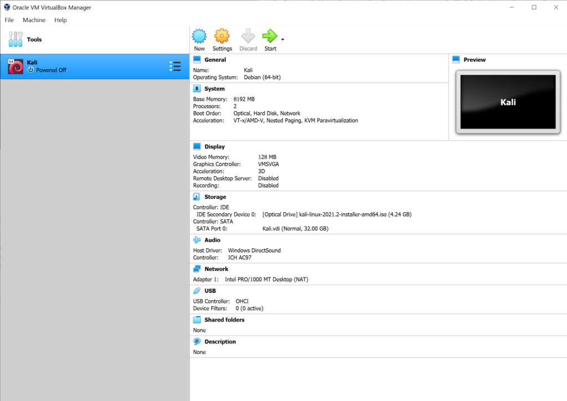Click the Shared folders icon
567x401 pixels.
(197, 320)
